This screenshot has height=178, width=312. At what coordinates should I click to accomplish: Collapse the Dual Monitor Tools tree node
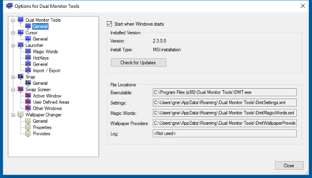click(x=13, y=20)
